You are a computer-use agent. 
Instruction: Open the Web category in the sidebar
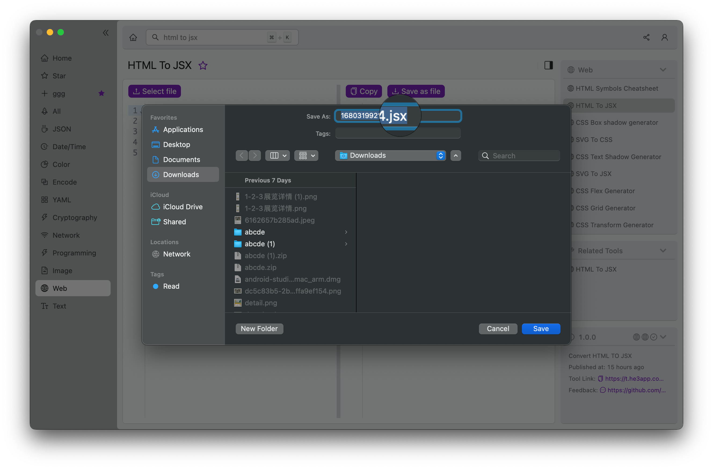pos(73,288)
